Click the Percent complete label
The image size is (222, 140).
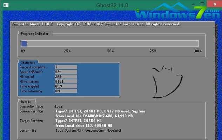pos(33,67)
